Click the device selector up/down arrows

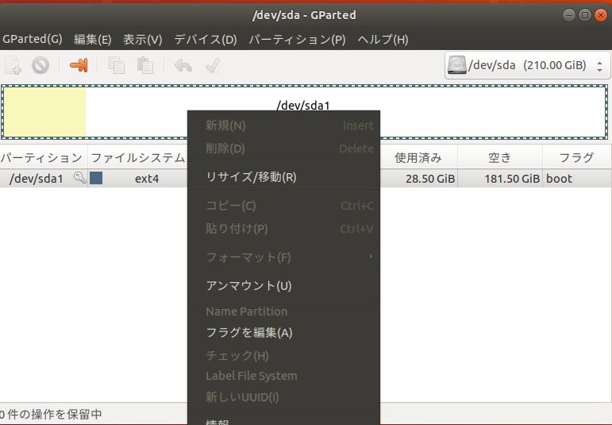tap(599, 66)
